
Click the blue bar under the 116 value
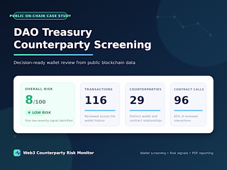click(x=100, y=111)
